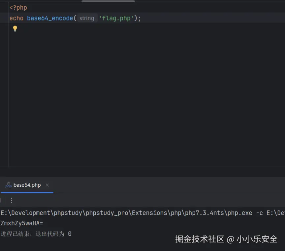The image size is (285, 251).
Task: Click the yellow lightbulb quick-fix icon
Action: (15, 29)
